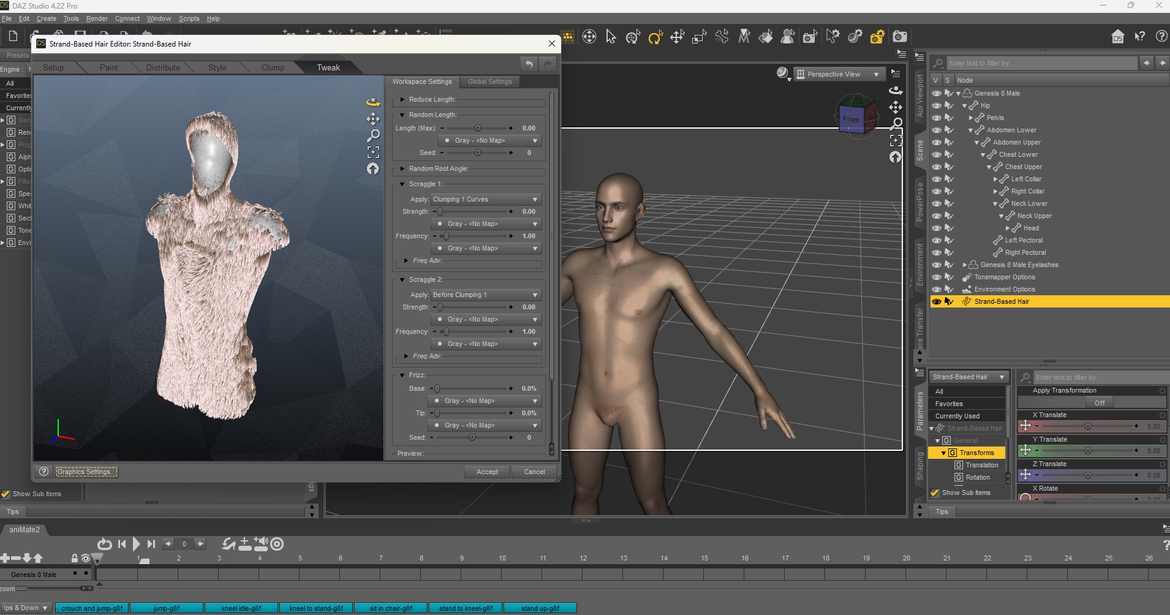Select the Region Navigator figure tool
This screenshot has height=615, width=1170.
pyautogui.click(x=788, y=37)
